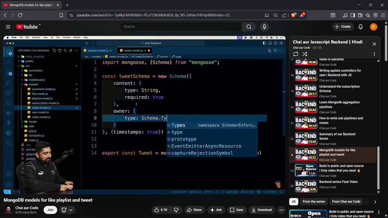Click the window-search icon left of music note

[333, 15]
